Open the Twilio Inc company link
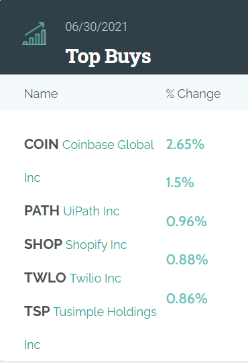 point(95,278)
